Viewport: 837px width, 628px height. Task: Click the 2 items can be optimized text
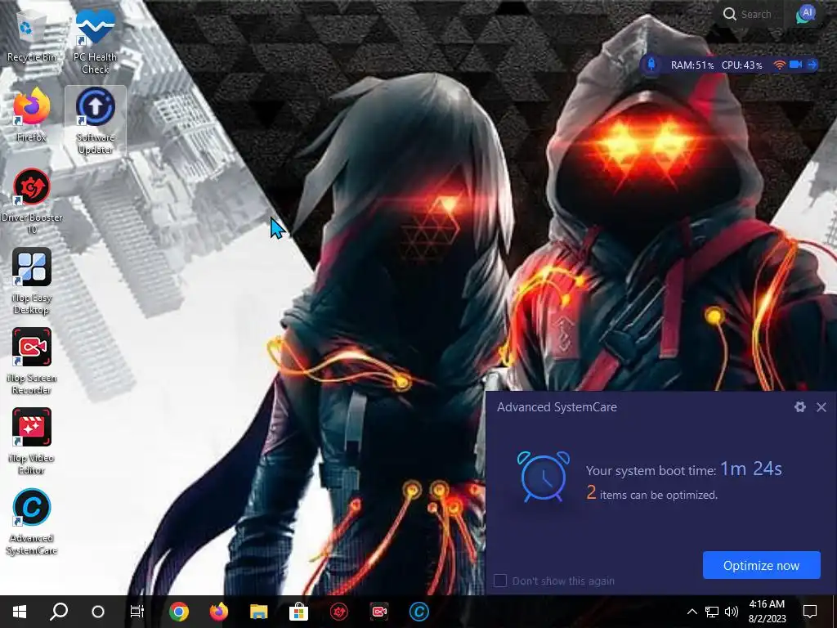tap(651, 493)
